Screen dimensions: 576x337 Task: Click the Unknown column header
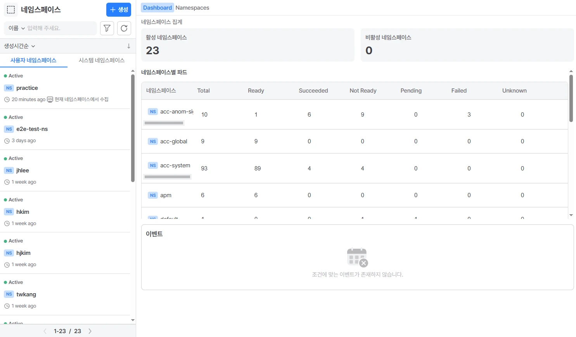coord(514,91)
